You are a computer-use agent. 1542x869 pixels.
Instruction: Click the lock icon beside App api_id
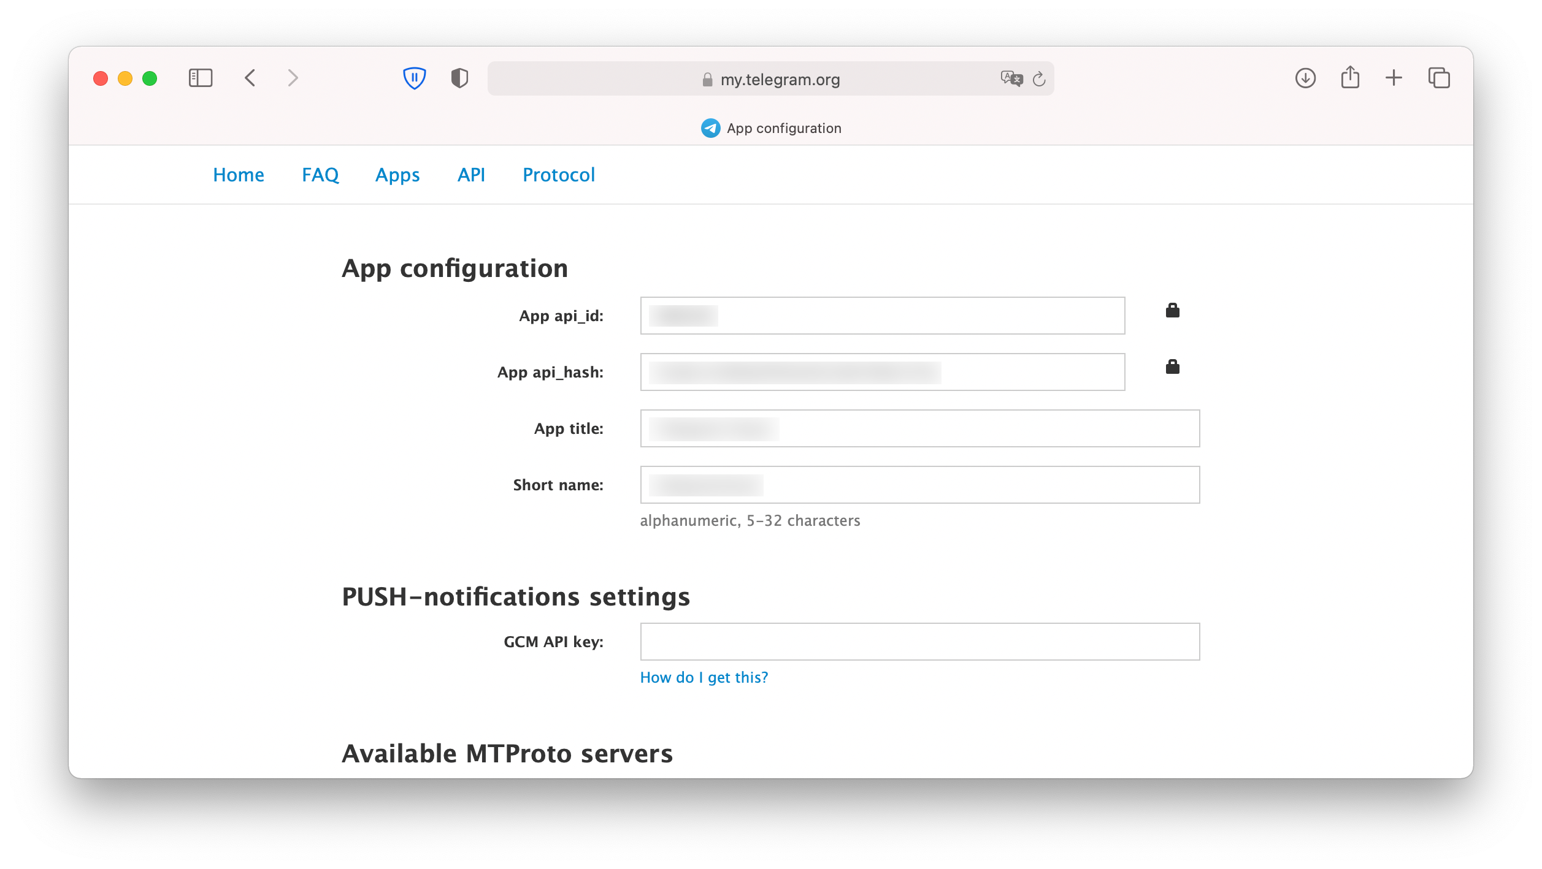[1172, 310]
